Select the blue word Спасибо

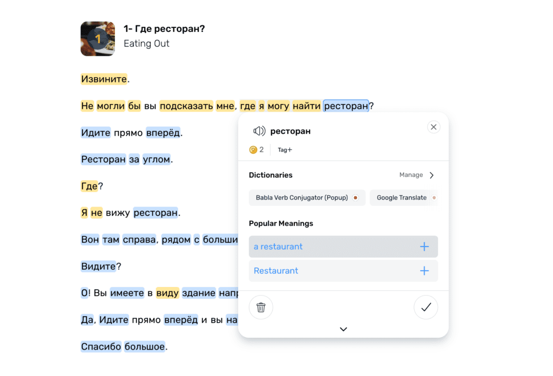pyautogui.click(x=101, y=346)
